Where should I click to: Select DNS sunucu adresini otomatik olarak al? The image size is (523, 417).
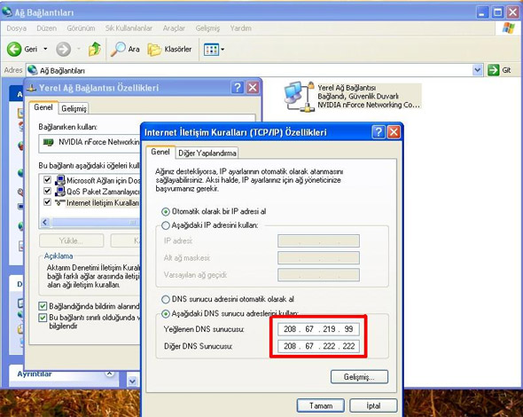point(166,300)
